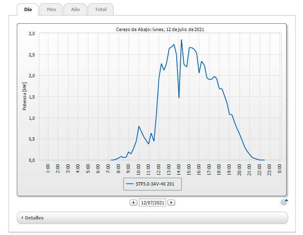Click the 2,5 y-axis value
This screenshot has height=235, width=303.
click(x=32, y=55)
